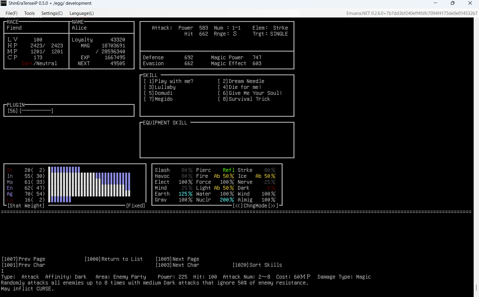This screenshot has width=479, height=297.
Task: Select skill [4] Die for me!
Action: pos(239,87)
